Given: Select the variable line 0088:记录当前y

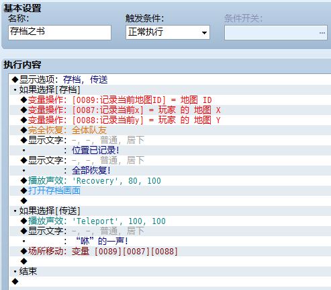Looking at the screenshot, I should [170, 120].
